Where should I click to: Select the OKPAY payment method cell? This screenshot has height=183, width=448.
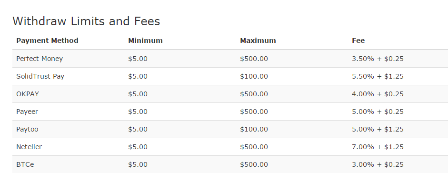coord(28,94)
